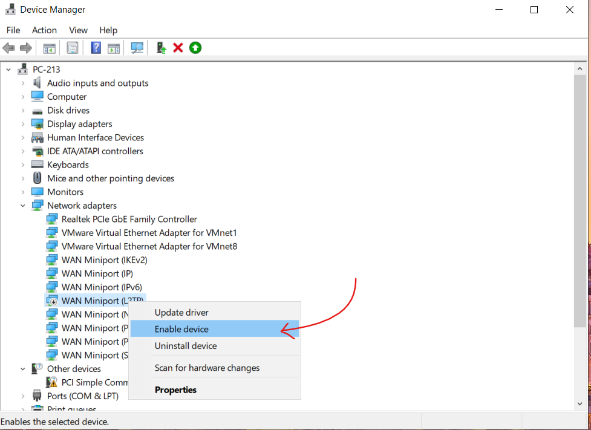This screenshot has width=591, height=430.
Task: Choose Enable device from the context menu
Action: pyautogui.click(x=181, y=329)
